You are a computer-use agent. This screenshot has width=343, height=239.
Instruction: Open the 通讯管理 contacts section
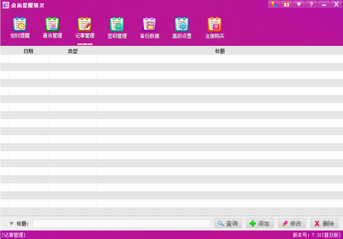point(52,28)
